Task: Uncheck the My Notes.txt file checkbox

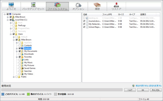Action: [84, 24]
